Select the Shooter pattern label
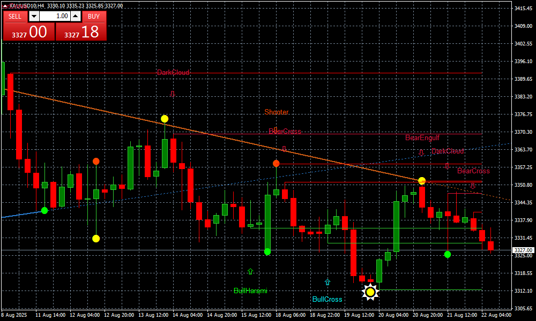The width and height of the screenshot is (536, 321). pyautogui.click(x=276, y=112)
